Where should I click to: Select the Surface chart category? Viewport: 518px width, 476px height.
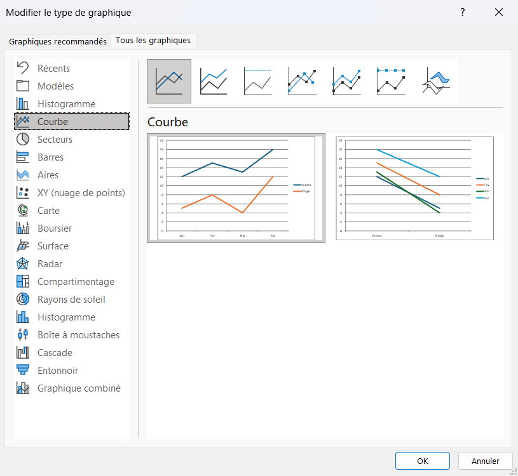(72, 246)
